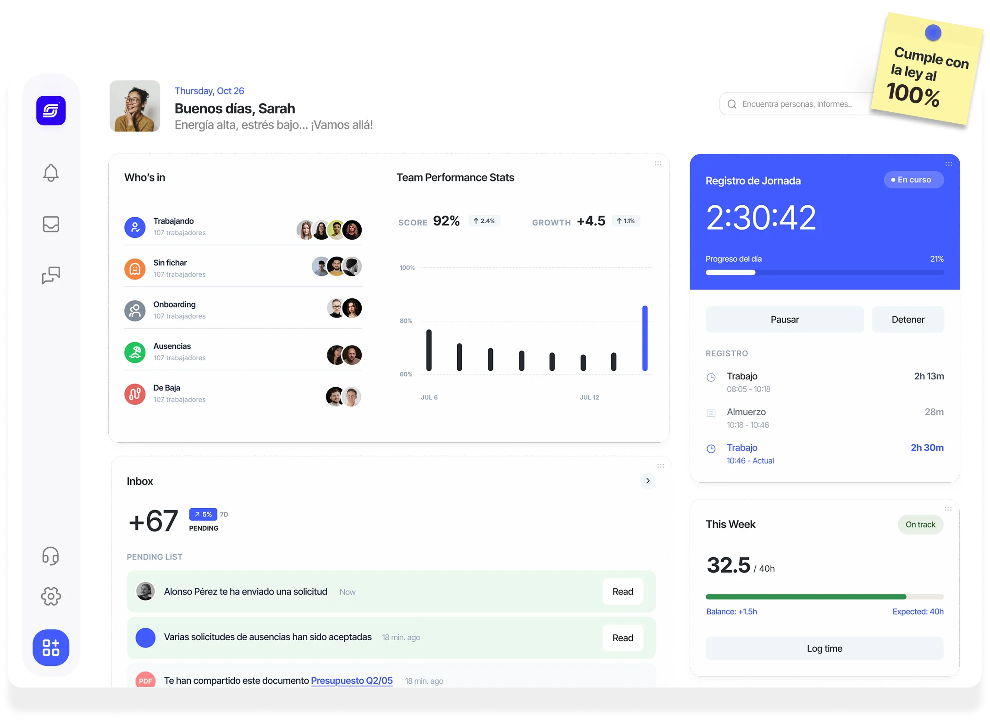Open the settings gear icon
This screenshot has width=990, height=720.
pyautogui.click(x=51, y=596)
